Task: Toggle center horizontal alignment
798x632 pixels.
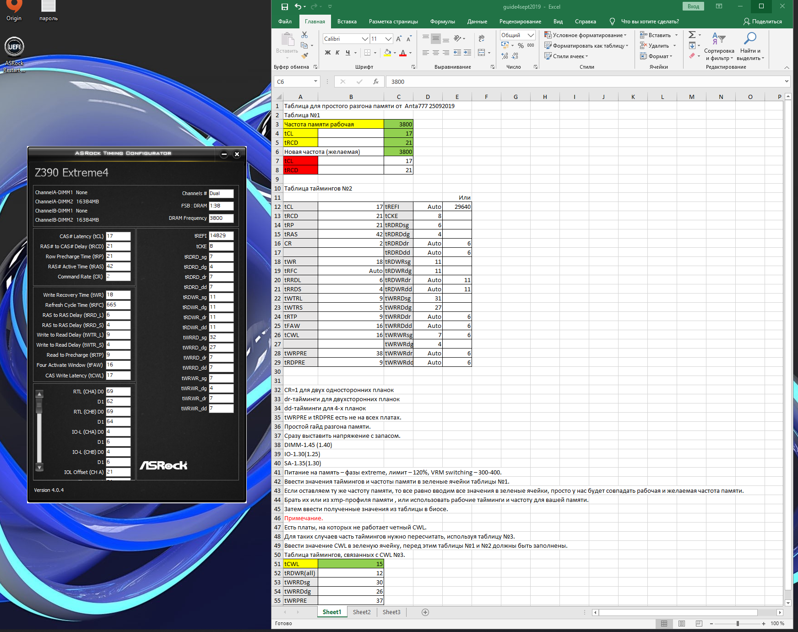Action: click(436, 53)
